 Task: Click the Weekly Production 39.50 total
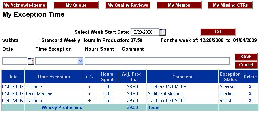click(133, 107)
